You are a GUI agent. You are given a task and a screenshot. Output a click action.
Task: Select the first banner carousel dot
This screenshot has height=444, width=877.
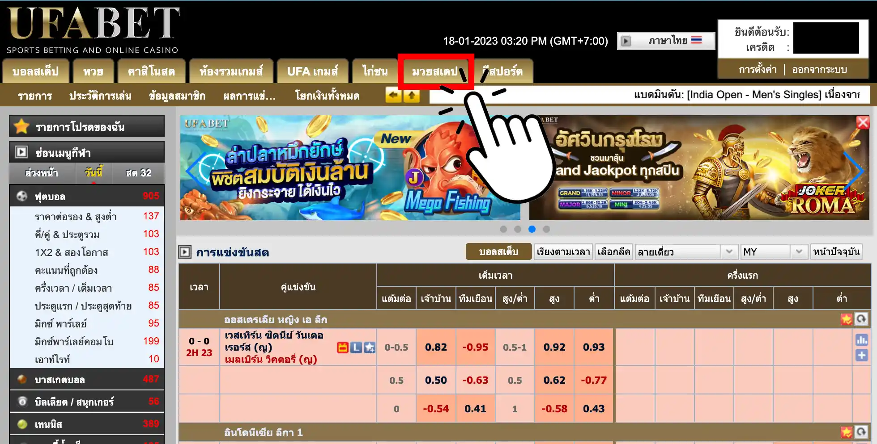tap(503, 229)
